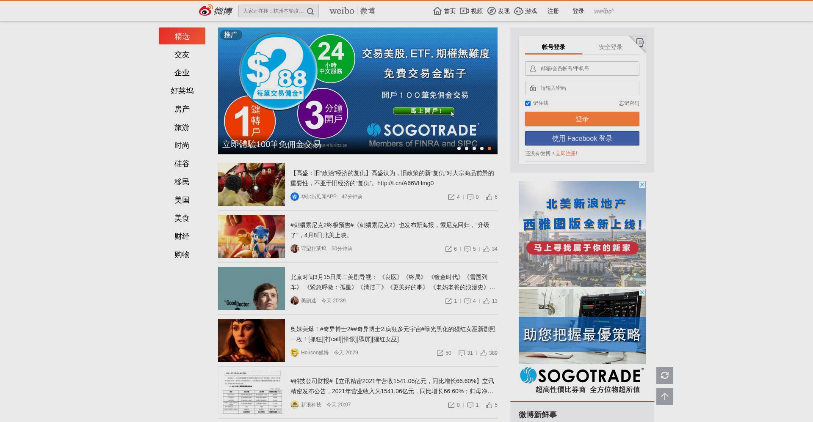Like the 新浪科技 post
813x422 pixels.
coord(489,405)
